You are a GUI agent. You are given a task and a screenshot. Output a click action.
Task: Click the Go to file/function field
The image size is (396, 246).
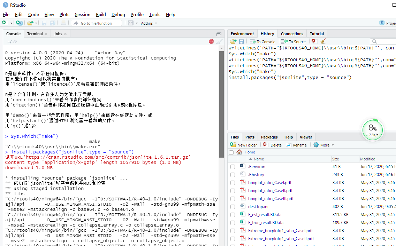[96, 23]
